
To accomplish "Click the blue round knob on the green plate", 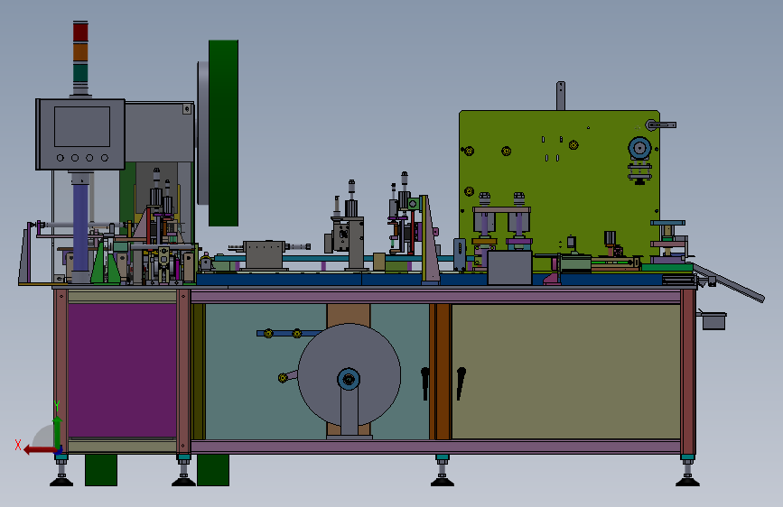I will (639, 148).
